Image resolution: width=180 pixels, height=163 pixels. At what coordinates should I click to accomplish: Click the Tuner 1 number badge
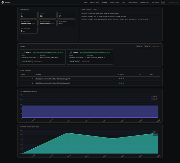pyautogui.click(x=23, y=52)
